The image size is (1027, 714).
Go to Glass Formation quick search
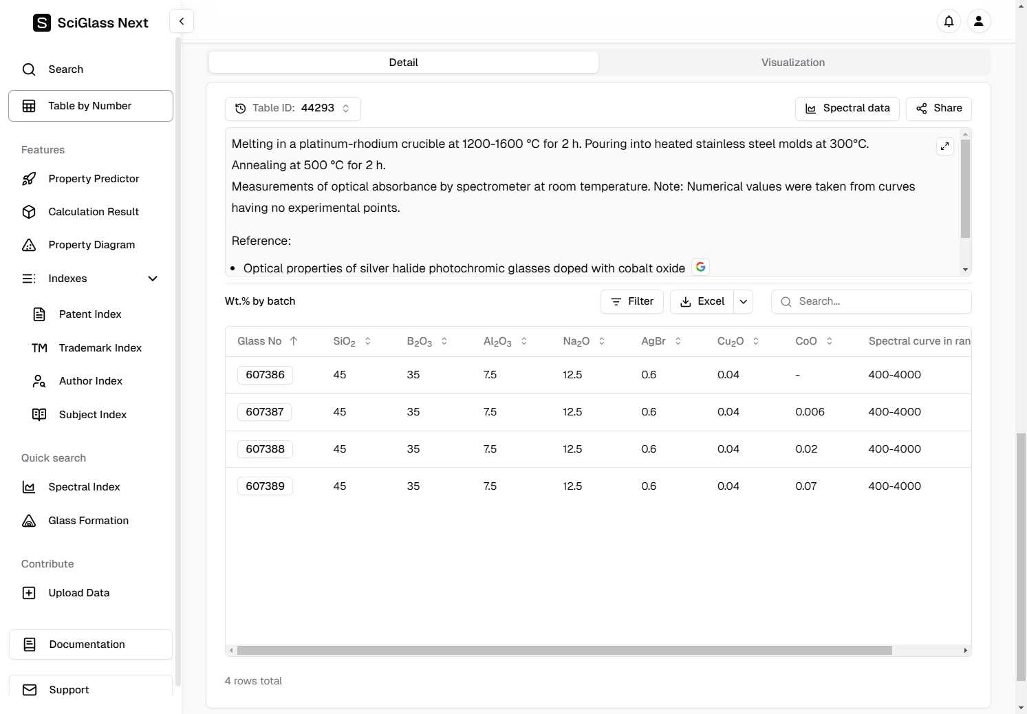(x=88, y=521)
